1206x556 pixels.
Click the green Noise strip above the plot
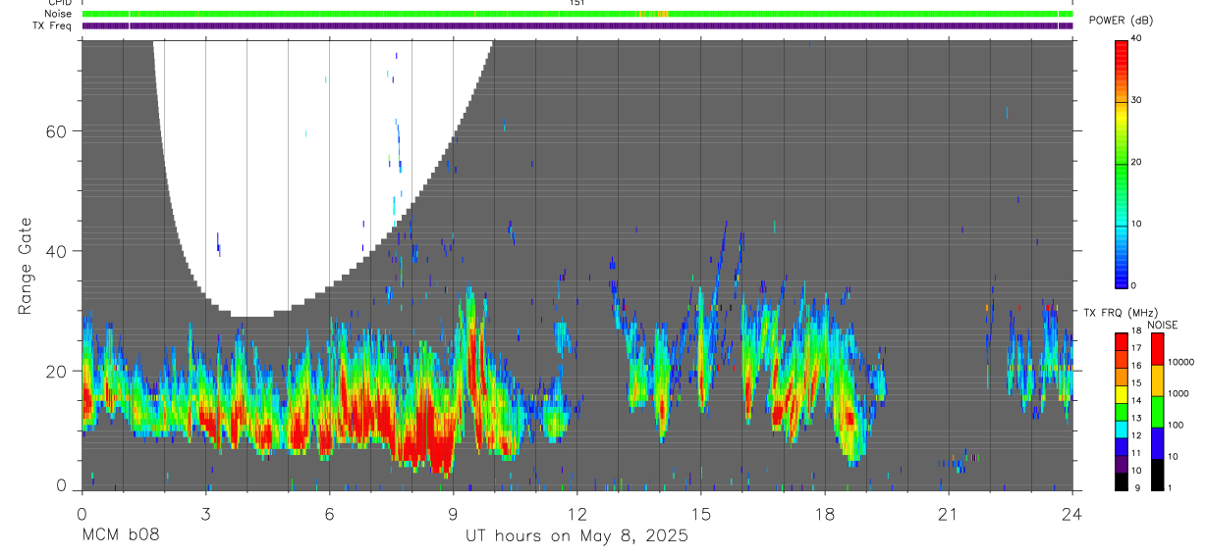coord(577,14)
